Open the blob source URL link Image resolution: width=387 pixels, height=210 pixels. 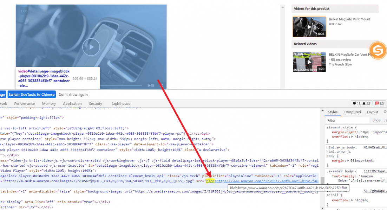pyautogui.click(x=262, y=181)
